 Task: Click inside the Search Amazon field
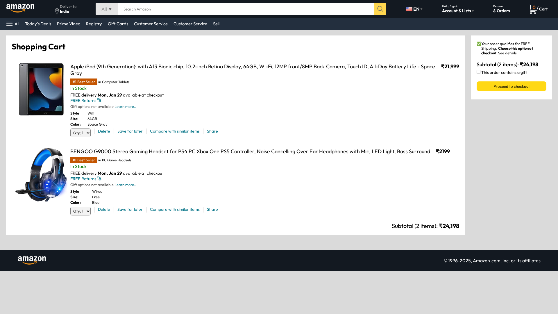[246, 9]
